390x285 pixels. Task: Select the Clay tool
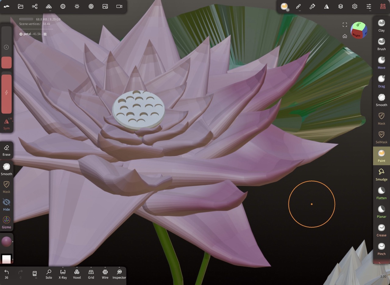coord(381,26)
